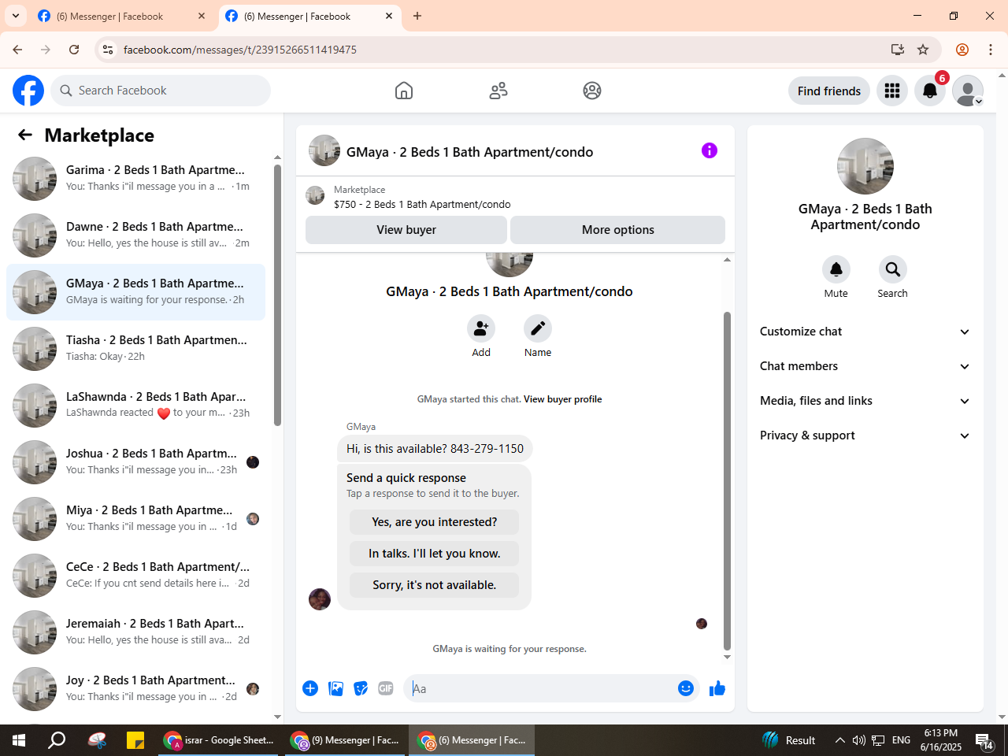Open the View buyer profile link
Viewport: 1008px width, 756px height.
563,399
